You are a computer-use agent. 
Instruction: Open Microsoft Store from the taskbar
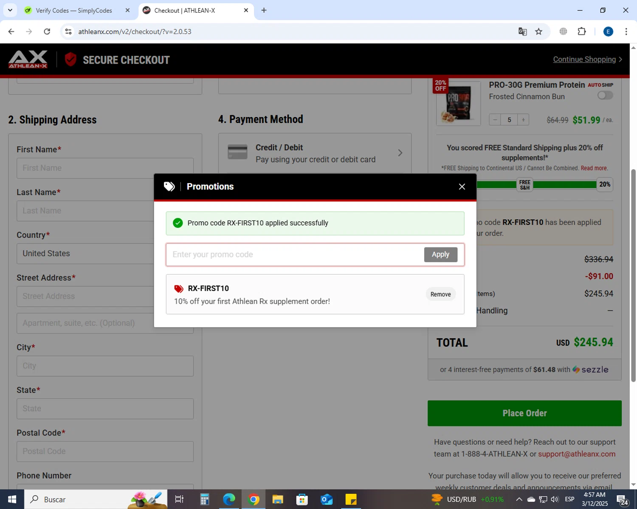pos(302,499)
